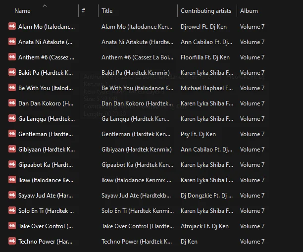This screenshot has width=303, height=252.
Task: Click the audio icon beside Bakit Pa
Action: pyautogui.click(x=12, y=72)
